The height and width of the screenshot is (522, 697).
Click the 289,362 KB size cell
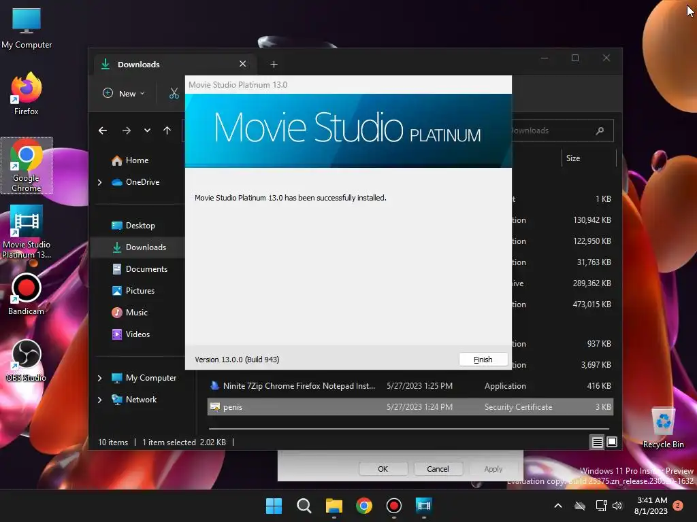point(591,283)
